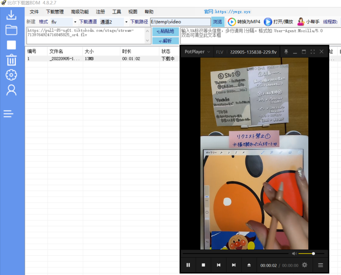Open the 注册 menu
The height and width of the screenshot is (275, 341).
101,12
